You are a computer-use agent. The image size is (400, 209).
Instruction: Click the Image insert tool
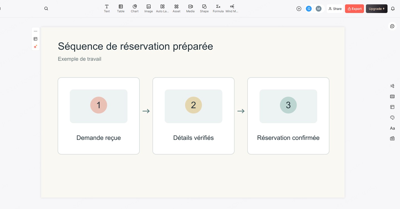(x=149, y=9)
